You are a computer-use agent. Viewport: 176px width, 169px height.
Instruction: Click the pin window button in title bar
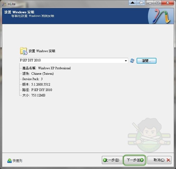(141, 3)
